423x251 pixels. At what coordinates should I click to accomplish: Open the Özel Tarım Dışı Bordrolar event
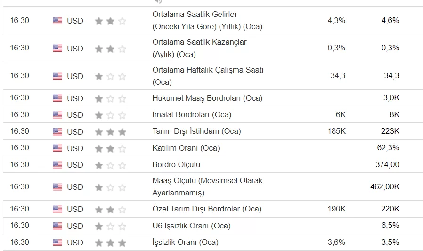207,209
